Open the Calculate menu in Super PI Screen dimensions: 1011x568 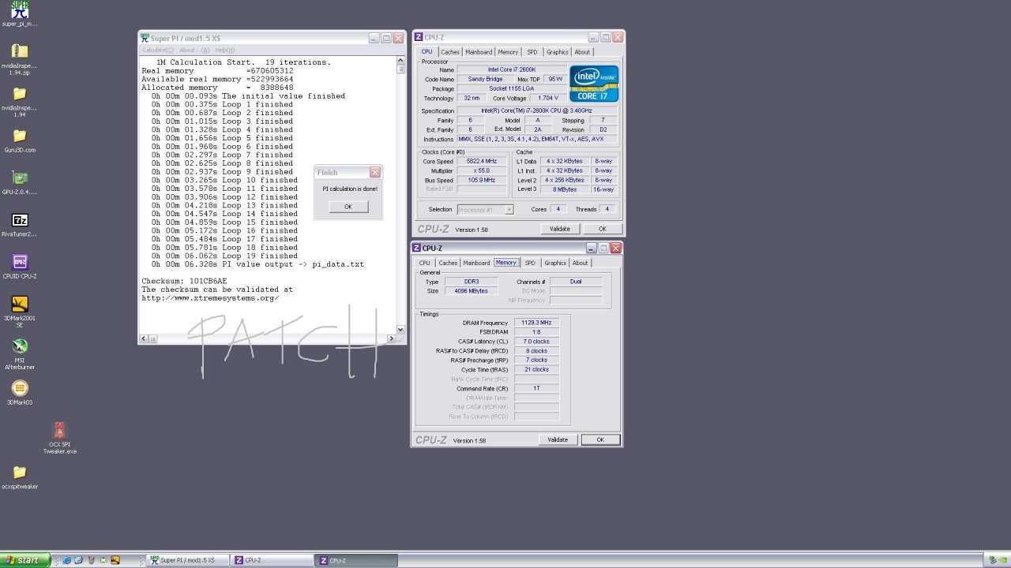pyautogui.click(x=157, y=50)
